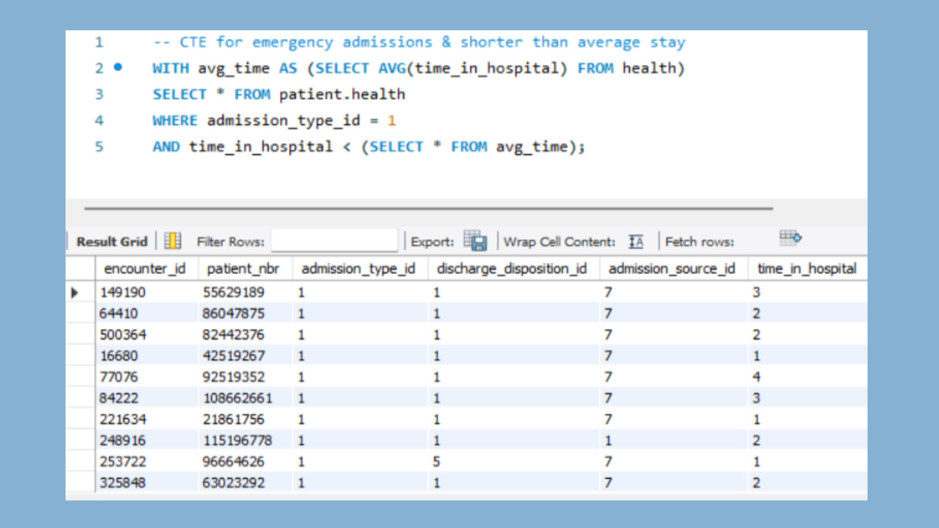
Task: Click the time_in_hospital column header
Action: [x=806, y=268]
